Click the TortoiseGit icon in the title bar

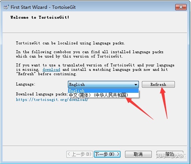pyautogui.click(x=6, y=7)
